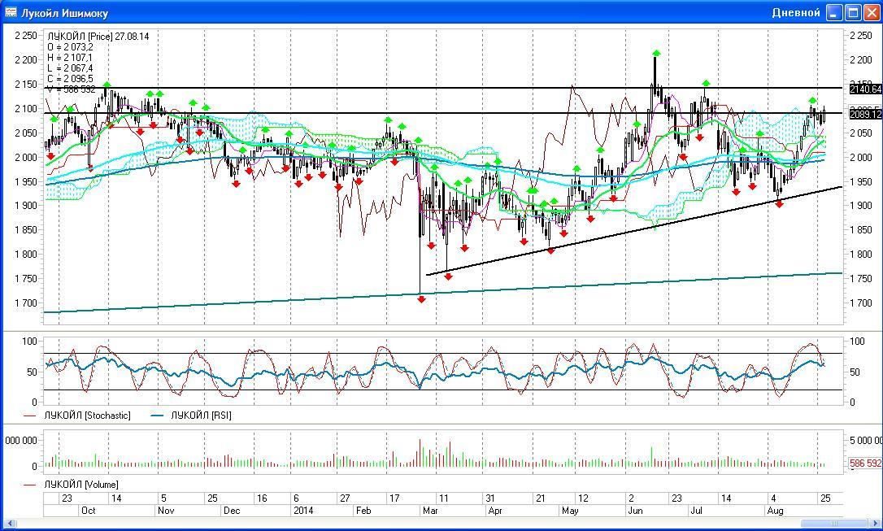Image resolution: width=883 pixels, height=531 pixels.
Task: Click the '2140.64' price level label
Action: pyautogui.click(x=866, y=89)
